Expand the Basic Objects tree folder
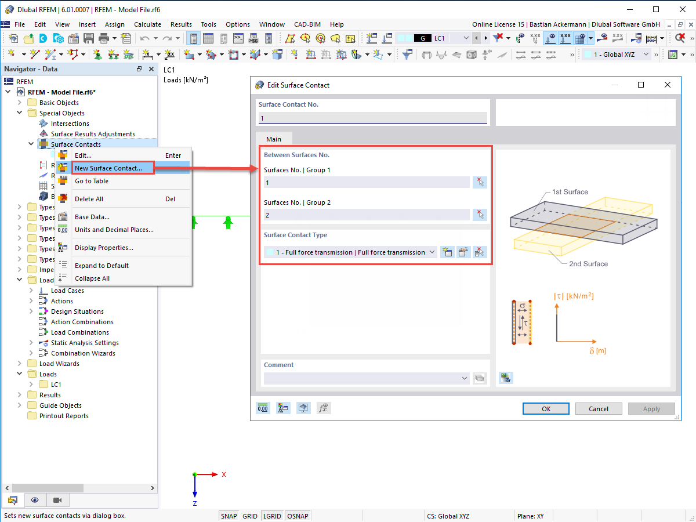This screenshot has height=522, width=696. (x=20, y=103)
